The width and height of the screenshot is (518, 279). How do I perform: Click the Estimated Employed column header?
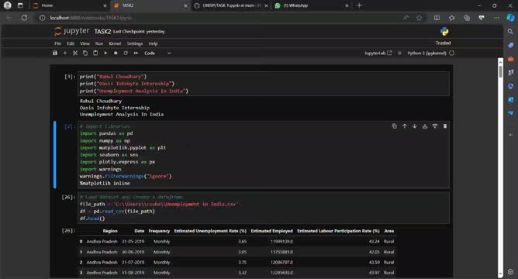coord(271,231)
